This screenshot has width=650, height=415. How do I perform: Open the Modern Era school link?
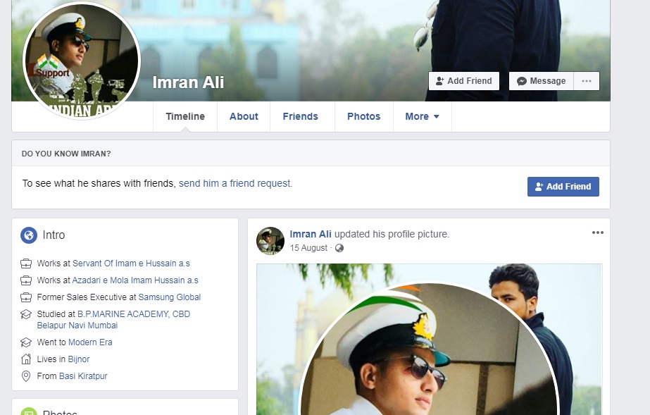click(90, 342)
